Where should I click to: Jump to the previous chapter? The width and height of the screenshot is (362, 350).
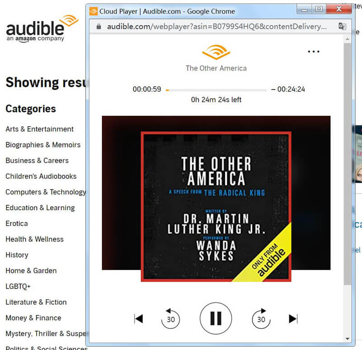click(x=138, y=319)
